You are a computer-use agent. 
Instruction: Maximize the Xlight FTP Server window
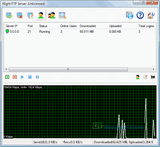click(143, 2)
